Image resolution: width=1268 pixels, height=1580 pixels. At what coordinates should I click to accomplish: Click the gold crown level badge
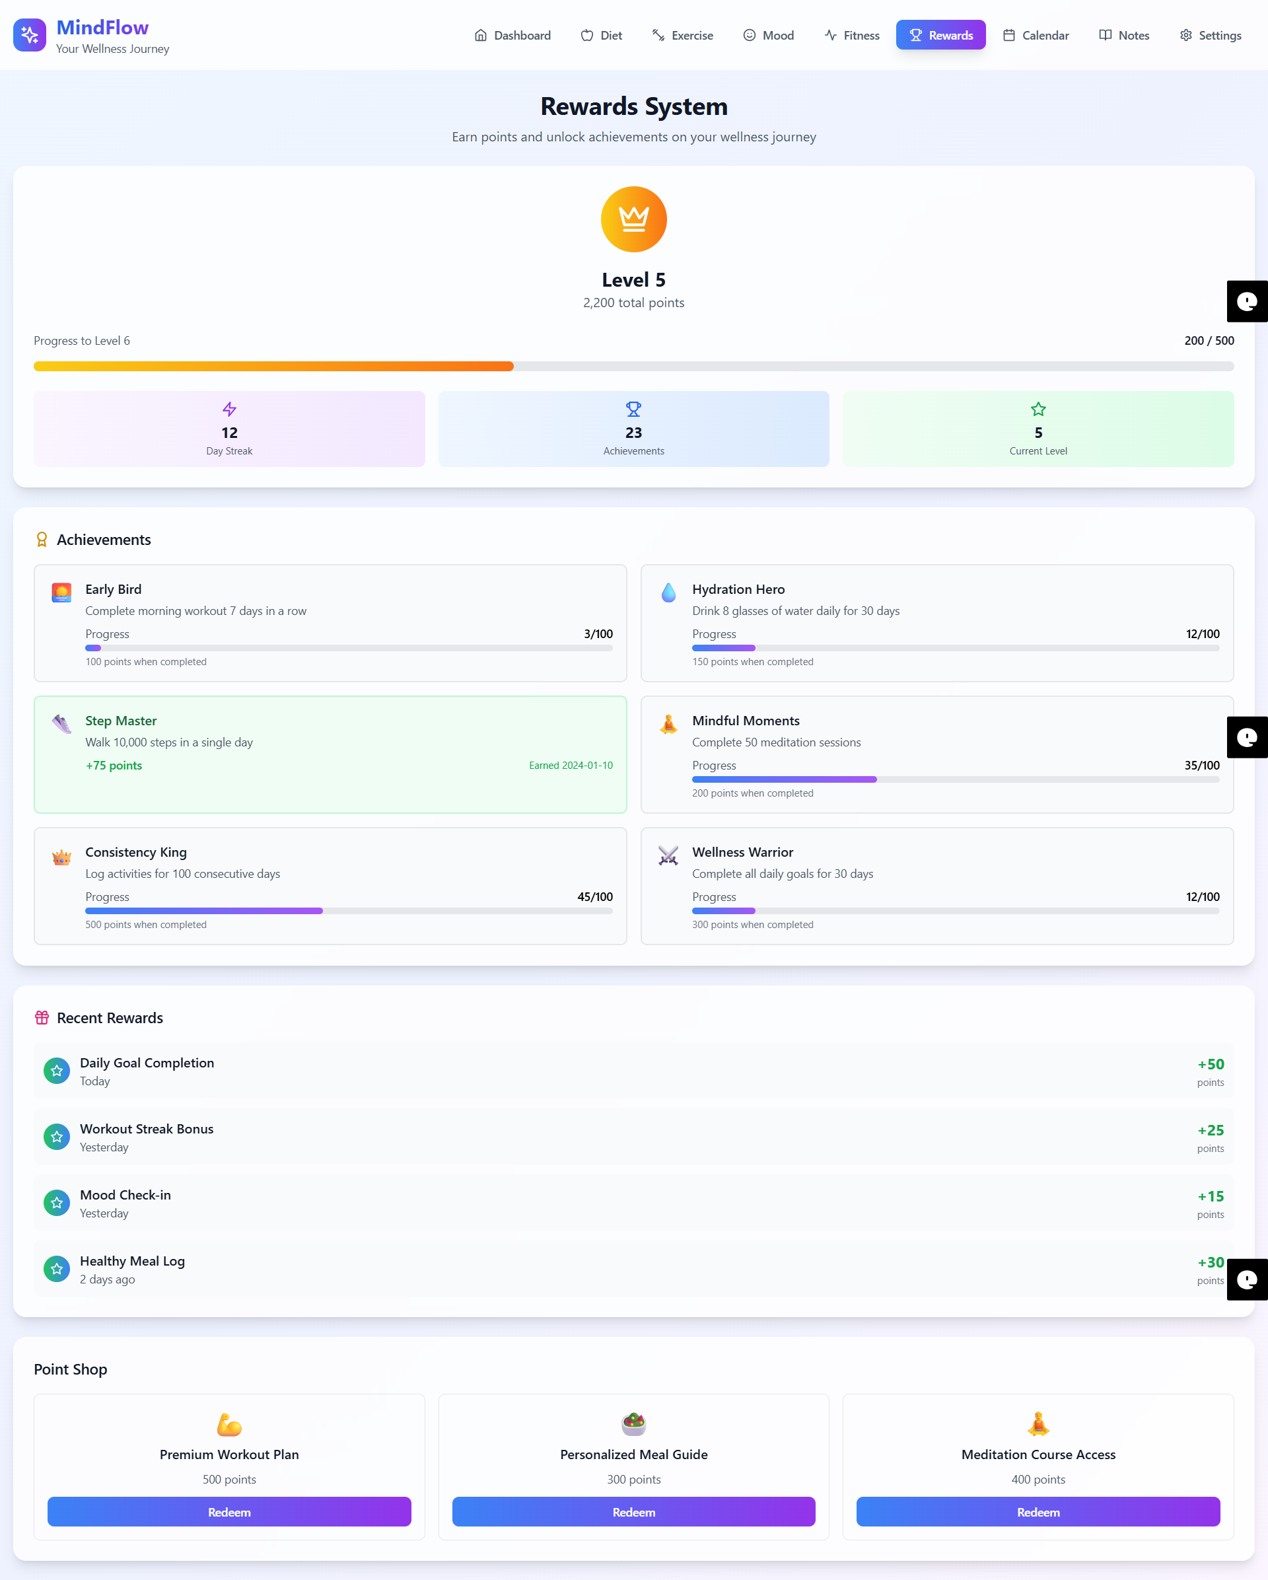633,219
